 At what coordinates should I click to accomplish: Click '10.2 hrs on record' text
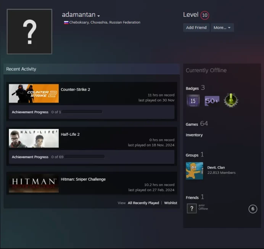(159, 185)
